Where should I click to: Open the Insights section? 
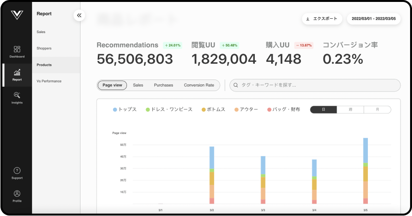(x=17, y=98)
